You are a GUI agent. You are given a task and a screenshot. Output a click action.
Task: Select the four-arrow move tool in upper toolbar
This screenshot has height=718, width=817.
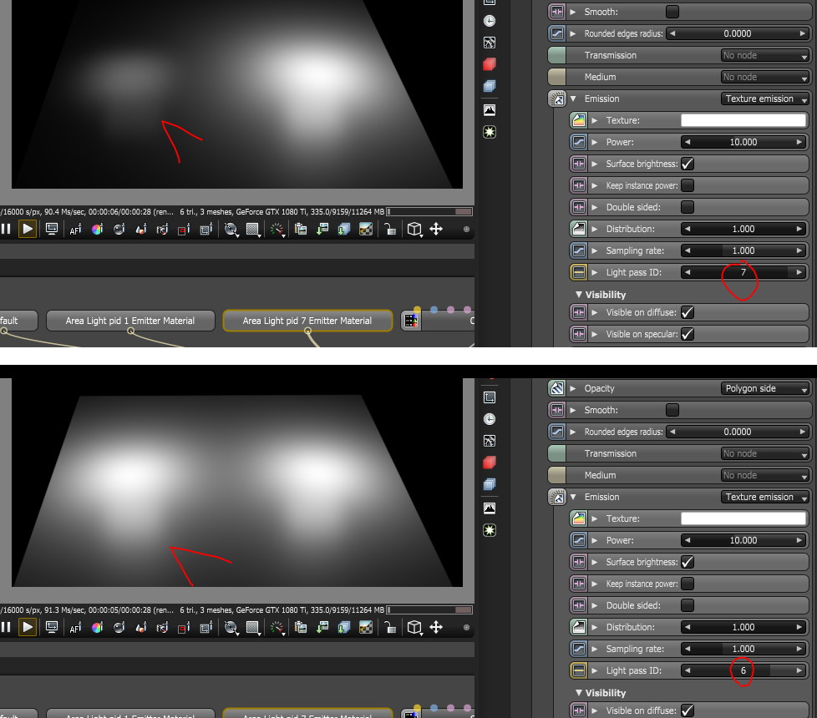coord(436,229)
